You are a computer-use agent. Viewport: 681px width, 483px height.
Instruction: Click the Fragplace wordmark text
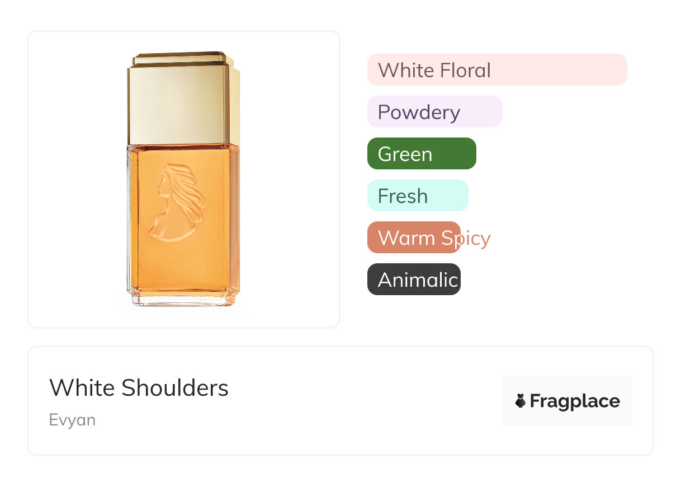point(575,401)
